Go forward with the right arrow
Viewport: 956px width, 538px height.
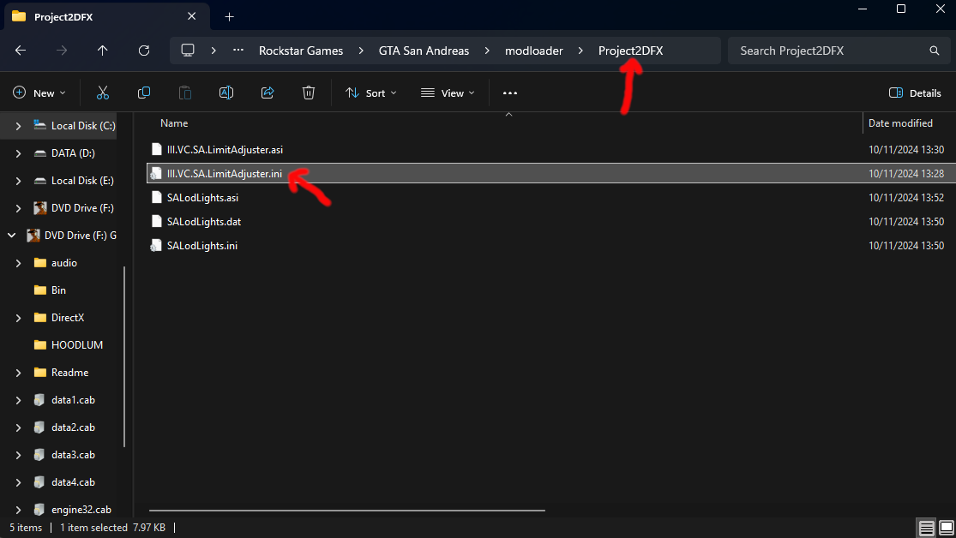62,51
